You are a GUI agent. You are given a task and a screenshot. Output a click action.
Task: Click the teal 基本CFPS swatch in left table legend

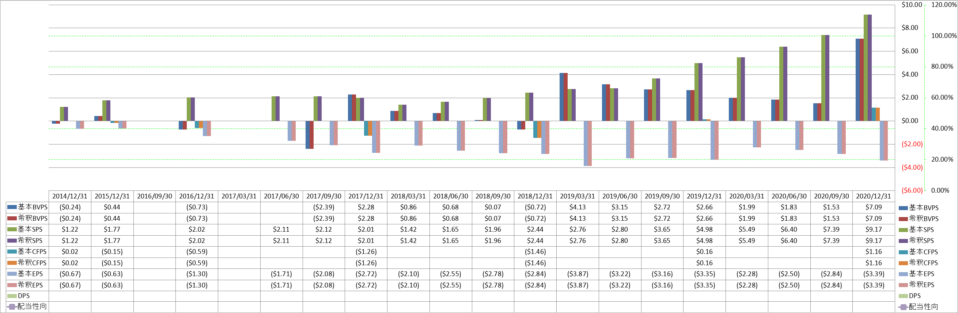[x=12, y=252]
